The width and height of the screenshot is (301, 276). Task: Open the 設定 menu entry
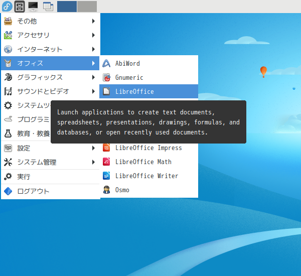click(50, 148)
